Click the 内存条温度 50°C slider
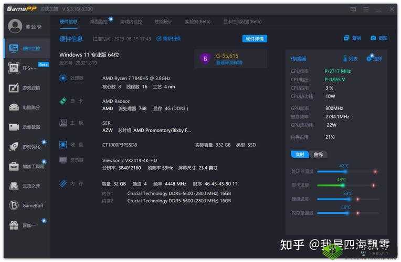401x262 pixels. point(348,213)
